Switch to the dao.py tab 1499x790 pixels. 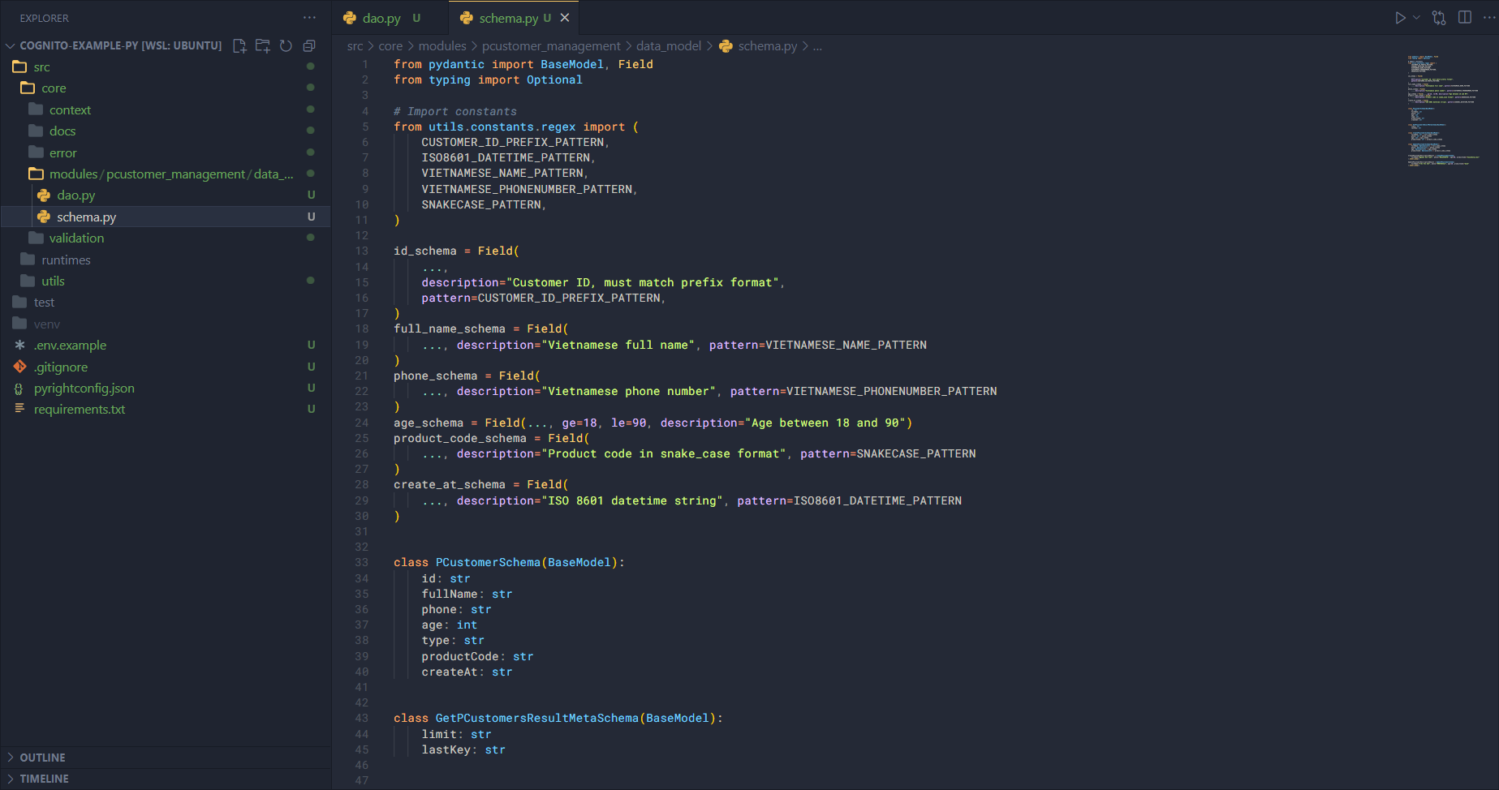[381, 18]
